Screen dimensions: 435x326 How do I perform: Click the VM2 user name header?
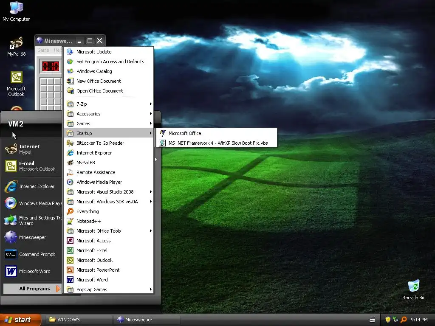point(16,124)
